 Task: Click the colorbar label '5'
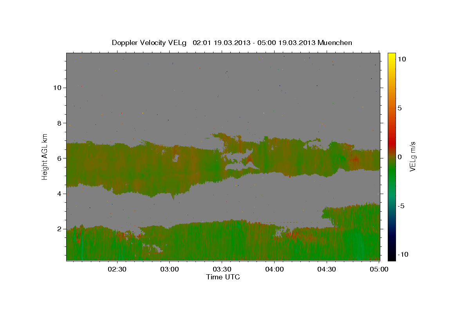pyautogui.click(x=399, y=108)
